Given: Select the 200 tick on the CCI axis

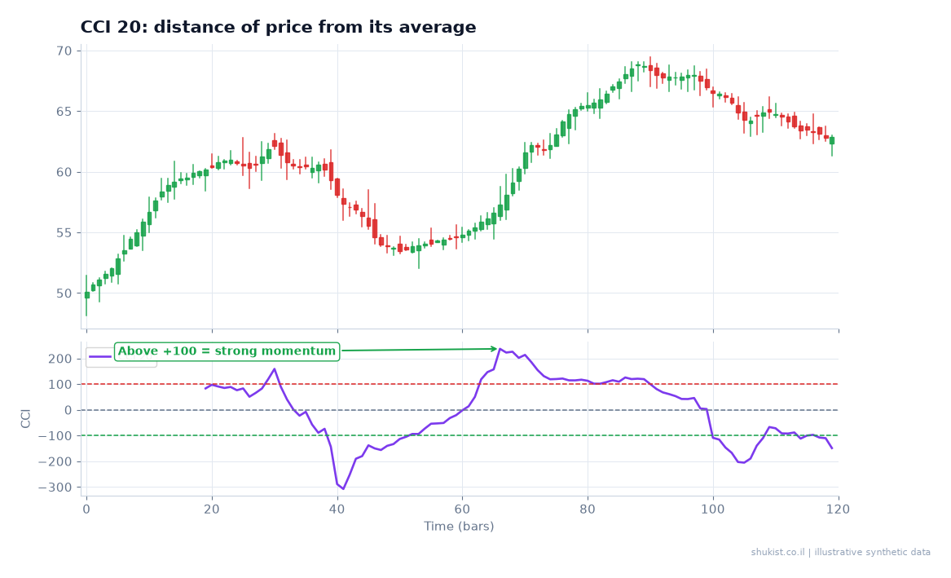Looking at the screenshot, I should (x=60, y=359).
